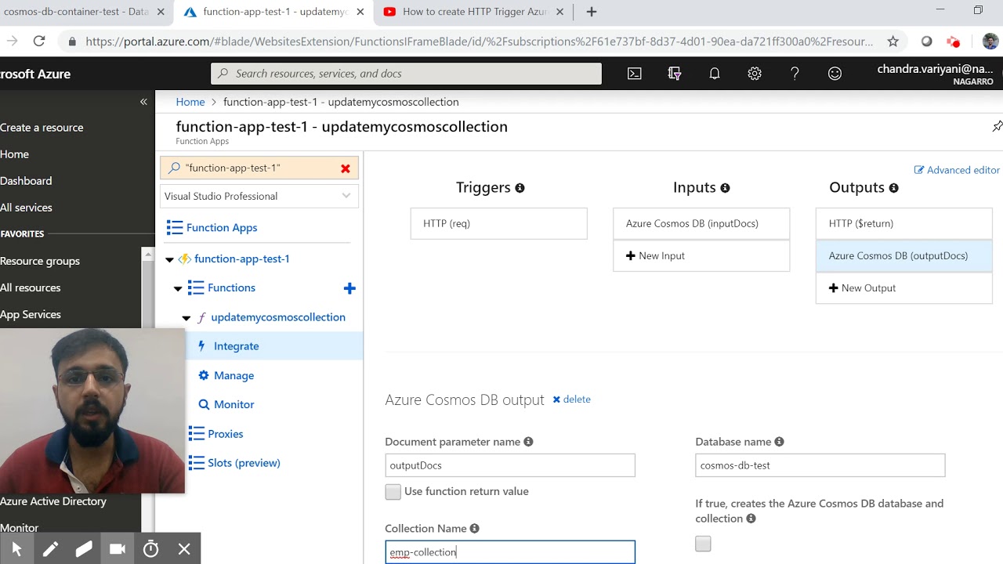The width and height of the screenshot is (1003, 564).
Task: Collapse updatemycosmoscollection tree node
Action: pos(186,317)
